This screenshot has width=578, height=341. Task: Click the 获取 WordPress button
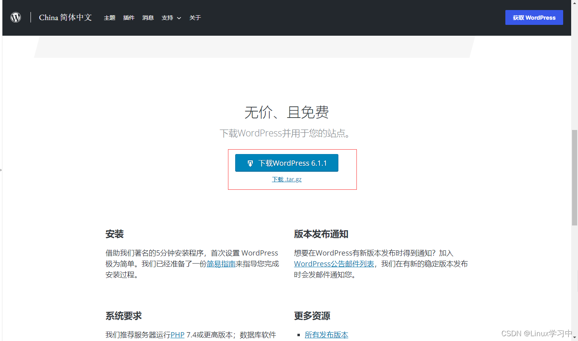(x=534, y=17)
